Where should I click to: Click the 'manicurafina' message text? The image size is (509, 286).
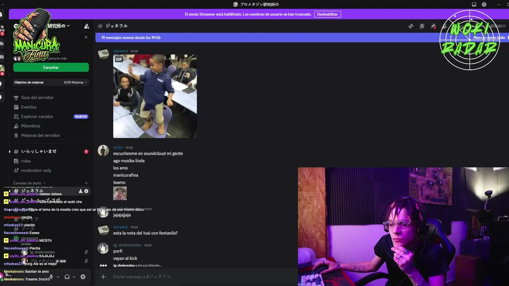point(126,175)
